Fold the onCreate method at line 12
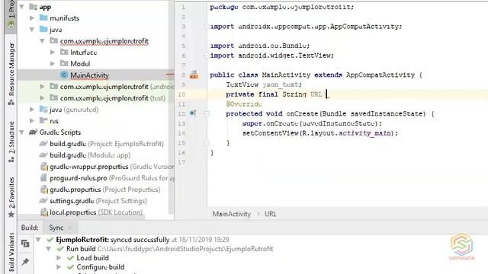 [x=207, y=113]
